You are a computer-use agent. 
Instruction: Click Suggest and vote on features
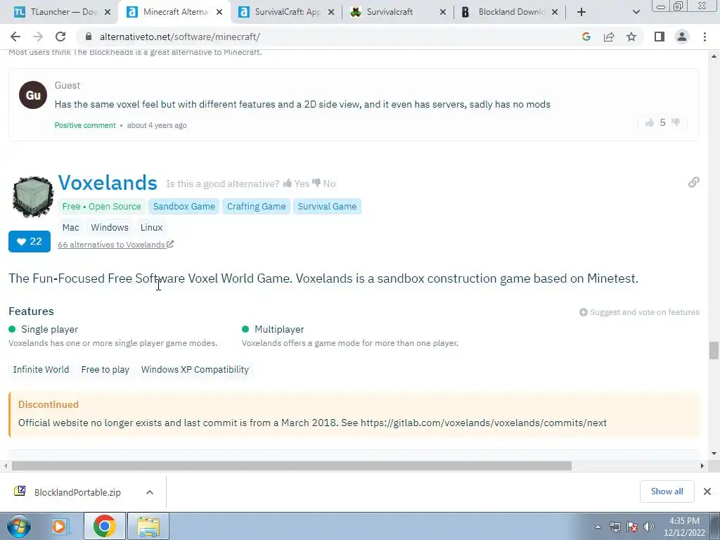click(x=639, y=312)
